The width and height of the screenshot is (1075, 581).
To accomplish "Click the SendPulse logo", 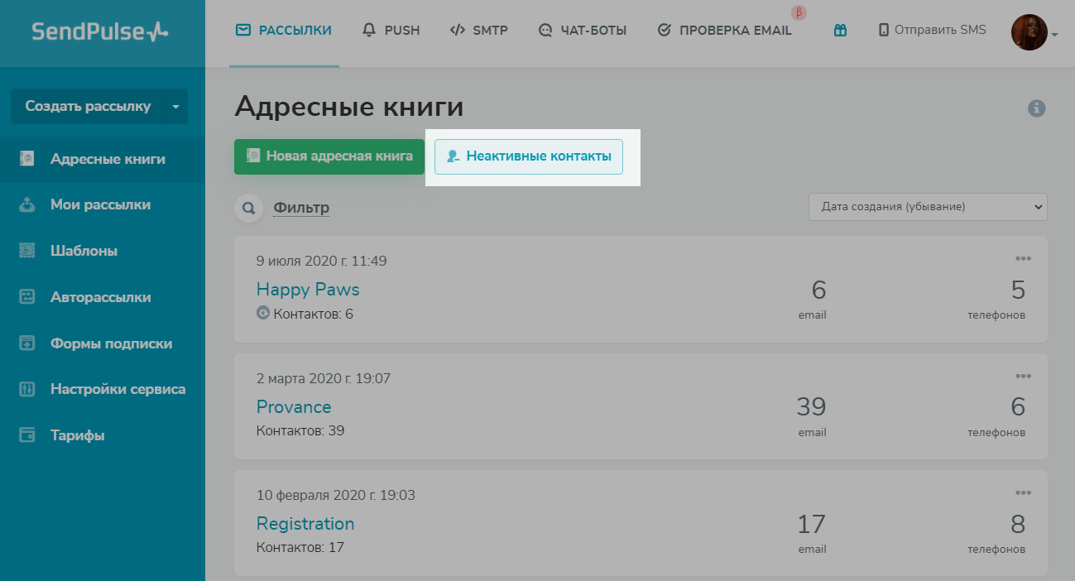I will click(100, 31).
